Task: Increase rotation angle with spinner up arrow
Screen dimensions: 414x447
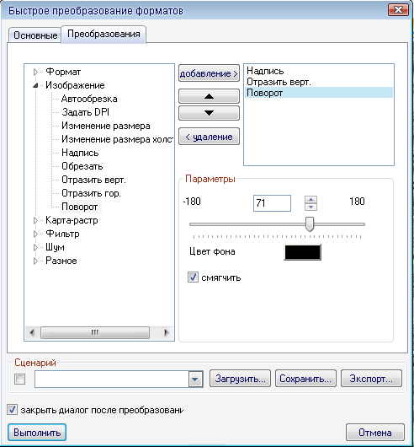Action: [310, 200]
